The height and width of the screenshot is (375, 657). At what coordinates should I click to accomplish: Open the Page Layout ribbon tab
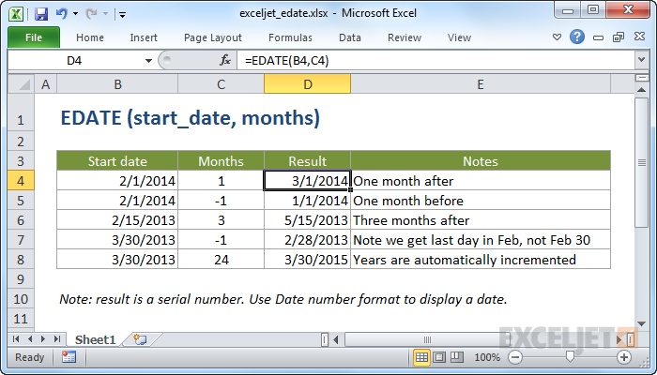click(x=212, y=37)
